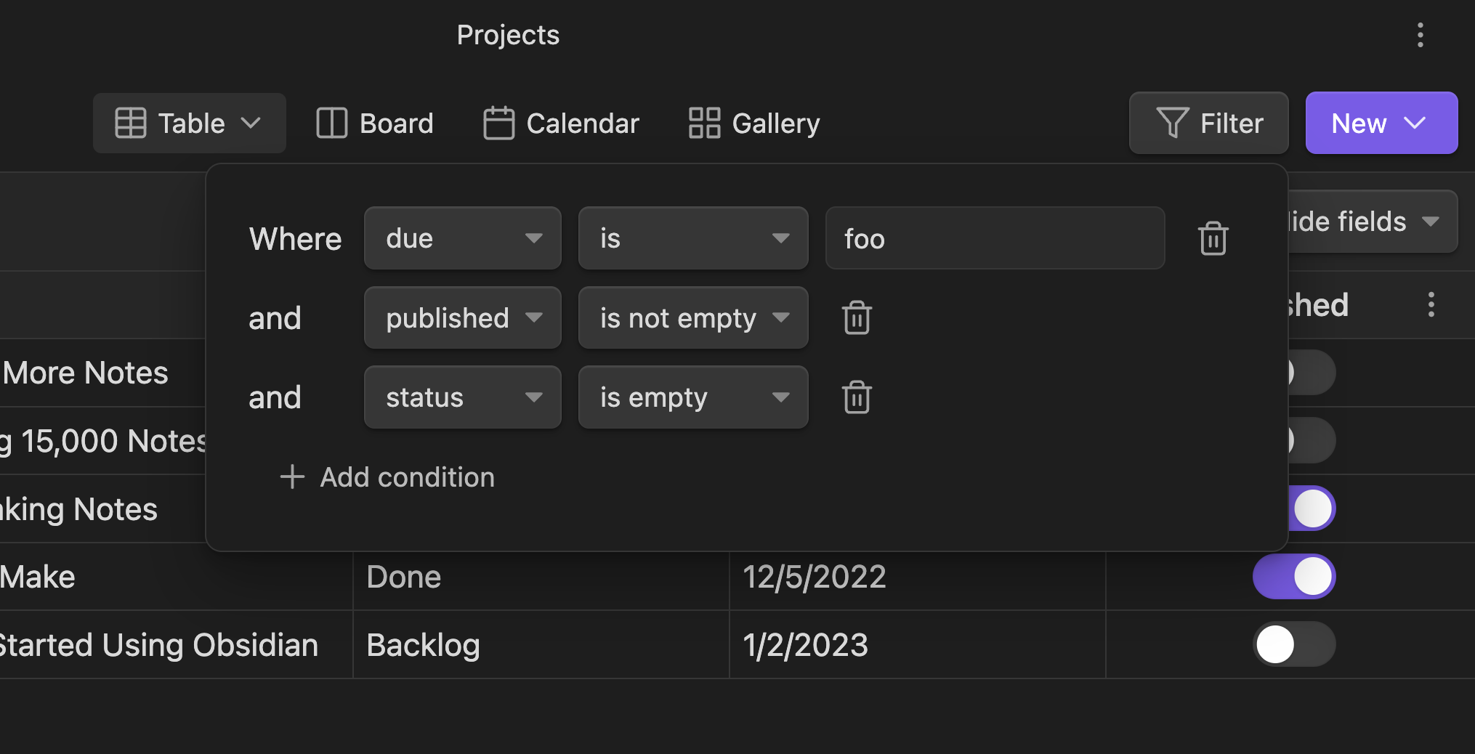Switch to Gallery view icon
Viewport: 1475px width, 754px height.
pos(702,123)
